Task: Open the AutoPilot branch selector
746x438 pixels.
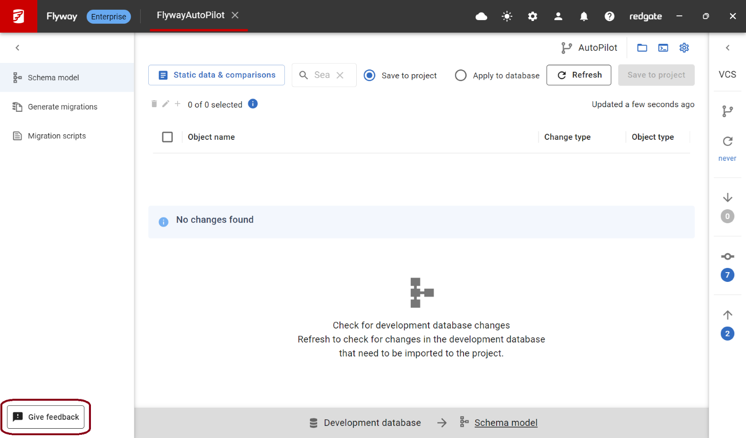Action: click(590, 48)
